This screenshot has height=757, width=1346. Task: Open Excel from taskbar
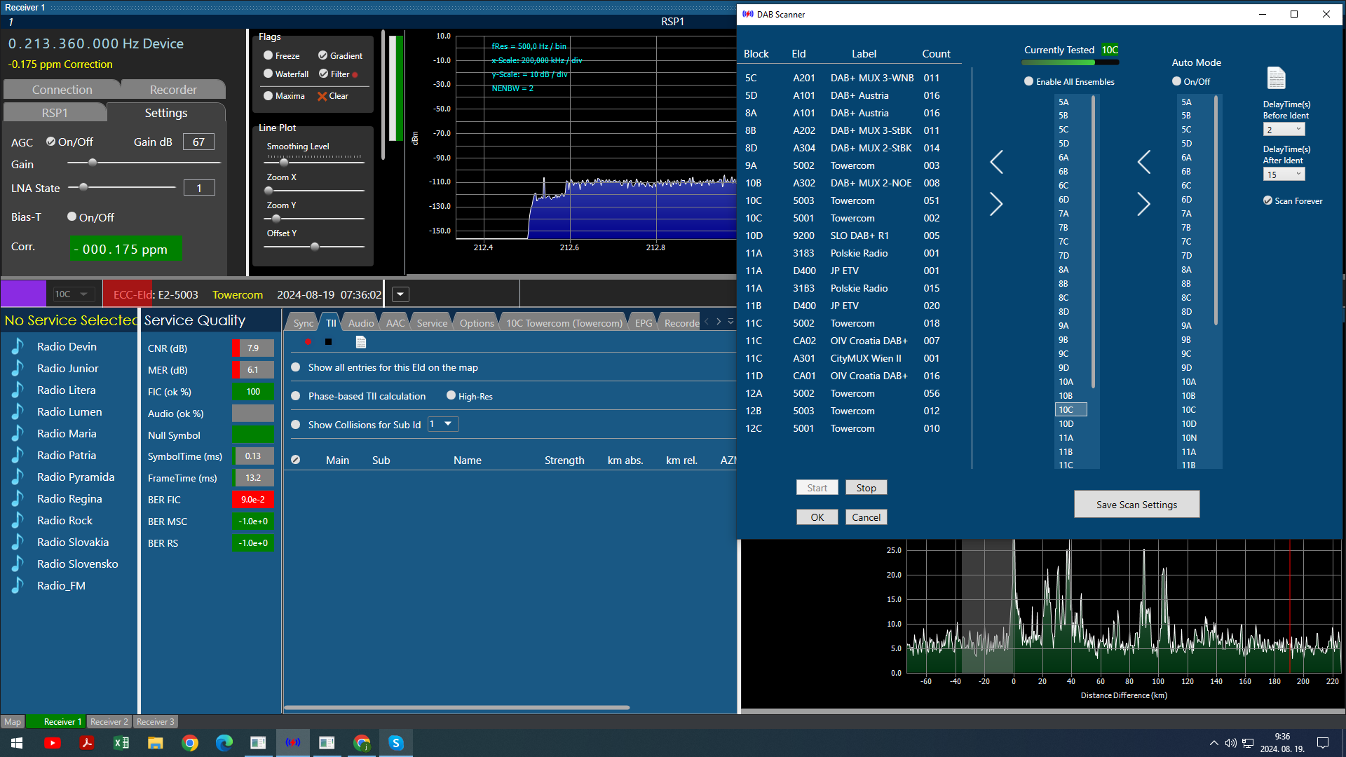point(121,743)
